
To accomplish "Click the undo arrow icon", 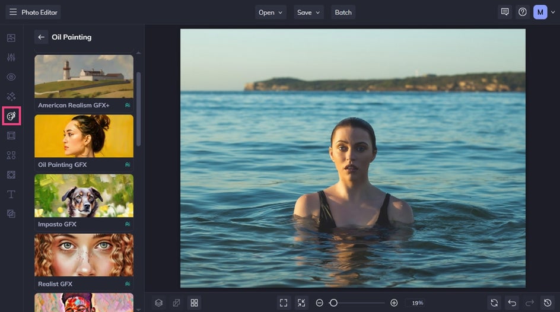I will coord(512,303).
